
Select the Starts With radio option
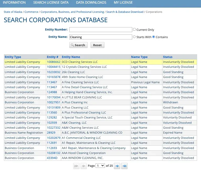(x=134, y=37)
